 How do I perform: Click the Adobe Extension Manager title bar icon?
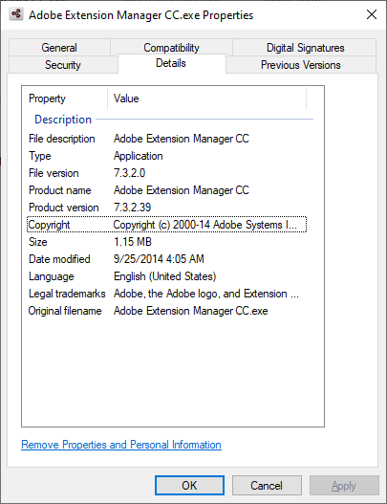pos(16,14)
